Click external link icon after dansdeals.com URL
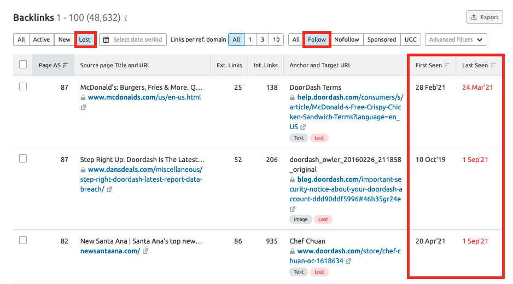Image resolution: width=513 pixels, height=284 pixels. [x=109, y=189]
